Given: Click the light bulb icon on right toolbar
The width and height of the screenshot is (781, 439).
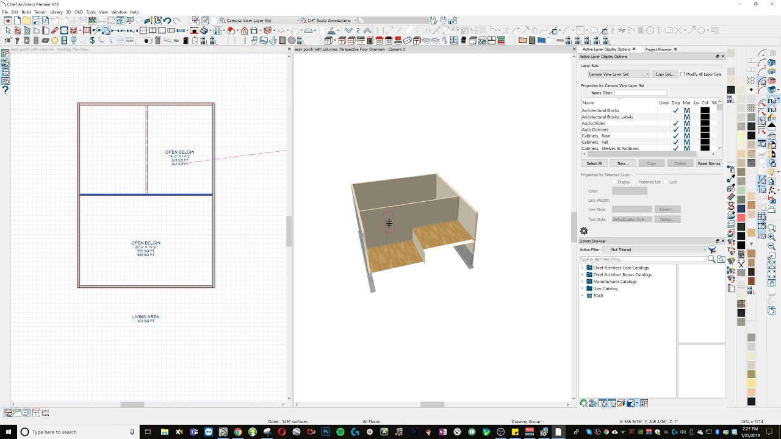Looking at the screenshot, I should [772, 172].
